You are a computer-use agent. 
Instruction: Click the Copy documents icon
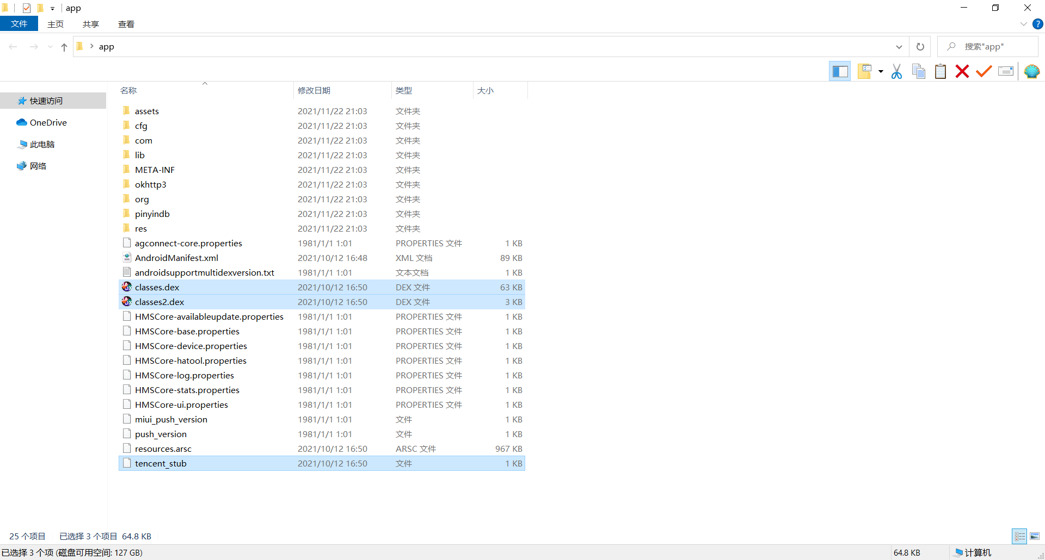[919, 71]
